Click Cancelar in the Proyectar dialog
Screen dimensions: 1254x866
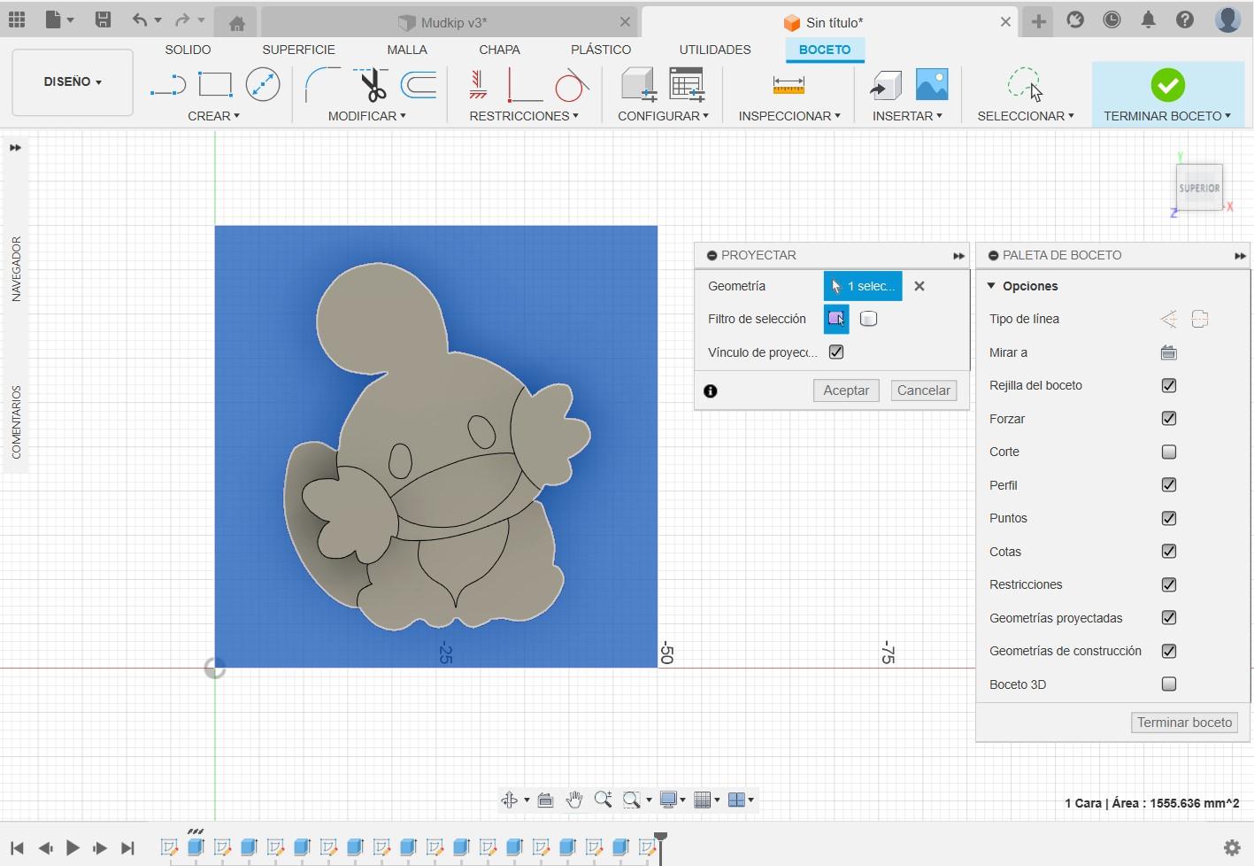click(923, 390)
